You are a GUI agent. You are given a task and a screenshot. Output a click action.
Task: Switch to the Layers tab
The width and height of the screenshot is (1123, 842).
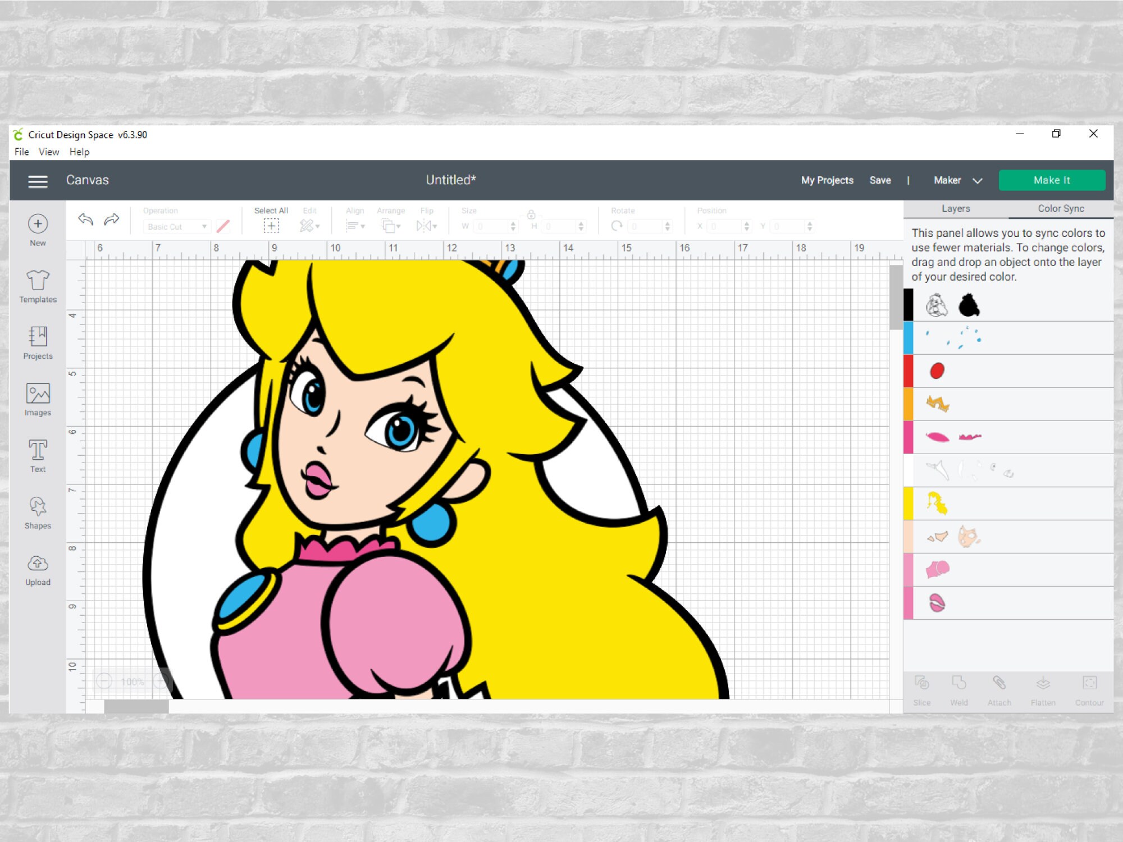(956, 209)
